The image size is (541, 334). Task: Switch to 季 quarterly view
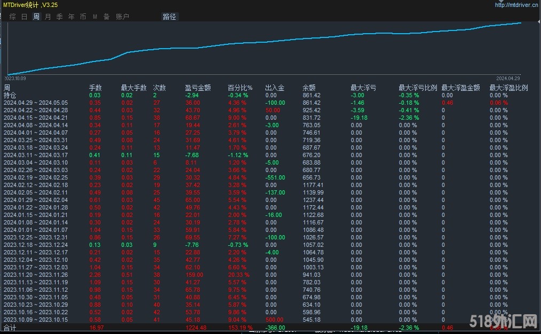pos(59,17)
